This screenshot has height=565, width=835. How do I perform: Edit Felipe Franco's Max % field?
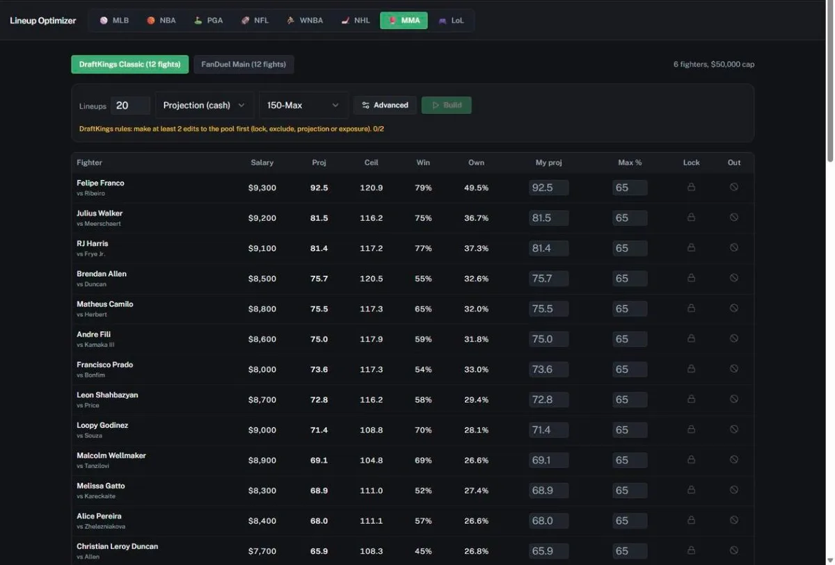click(630, 188)
